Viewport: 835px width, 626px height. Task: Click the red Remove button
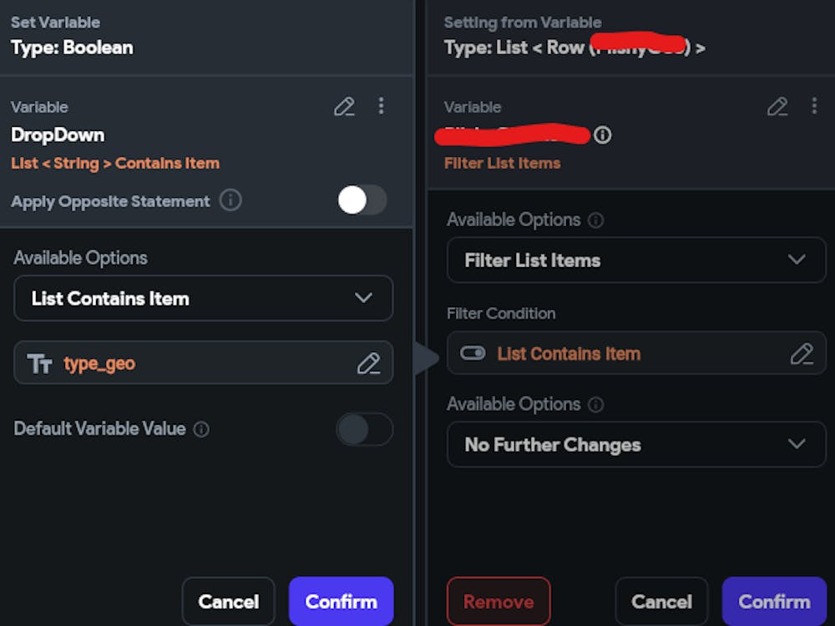tap(498, 601)
